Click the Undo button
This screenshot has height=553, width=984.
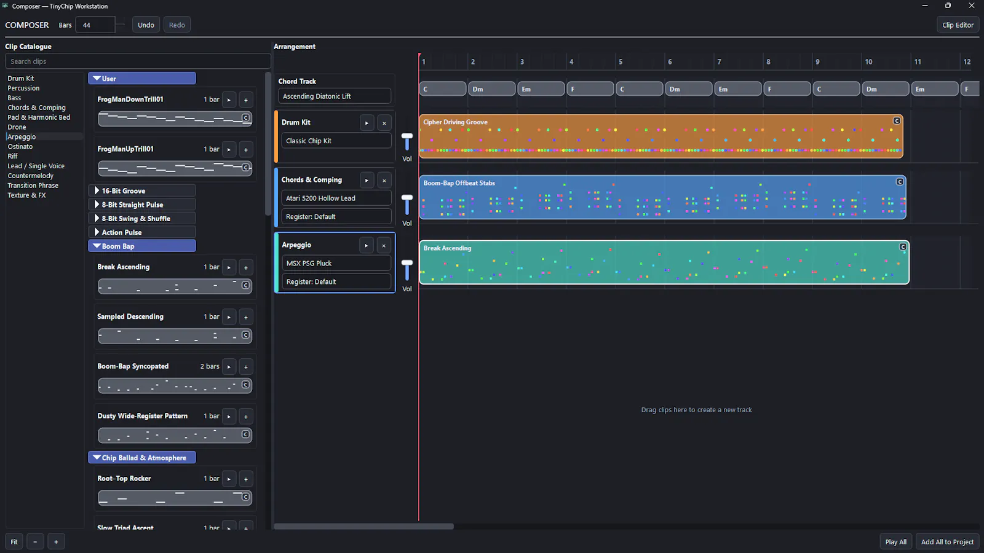point(146,25)
